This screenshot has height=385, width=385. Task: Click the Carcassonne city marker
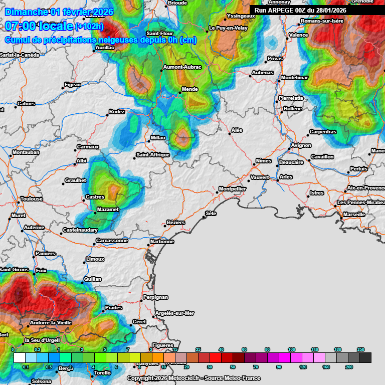point(95,245)
